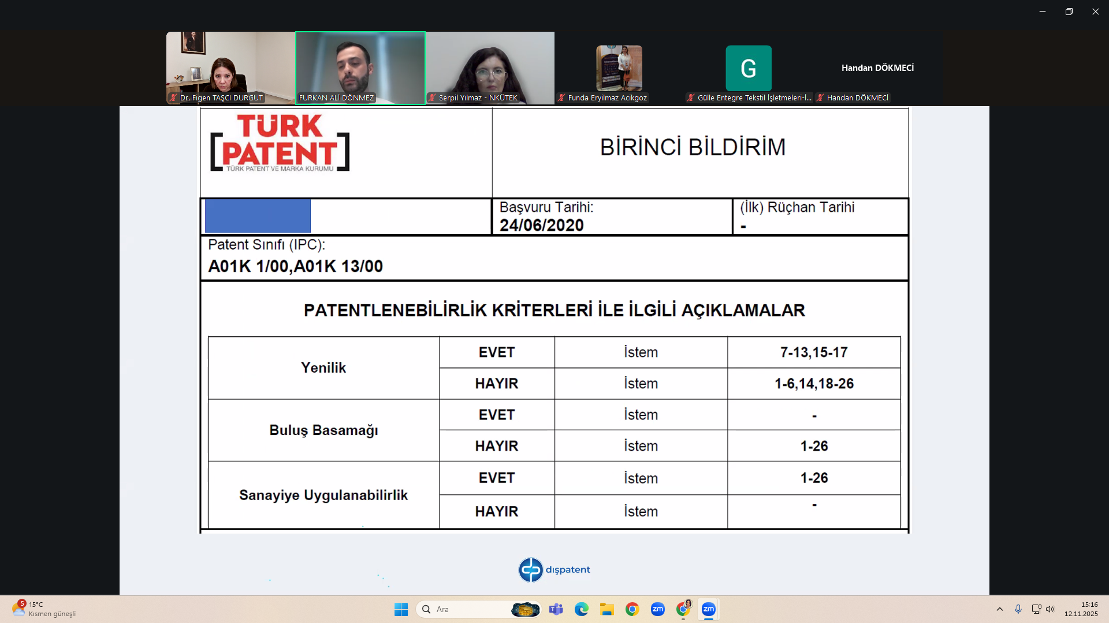Select the Gülle Entegre Tekstil avatar tile
The width and height of the screenshot is (1109, 623).
[x=749, y=68]
